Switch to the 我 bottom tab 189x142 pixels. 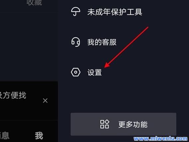pyautogui.click(x=39, y=136)
